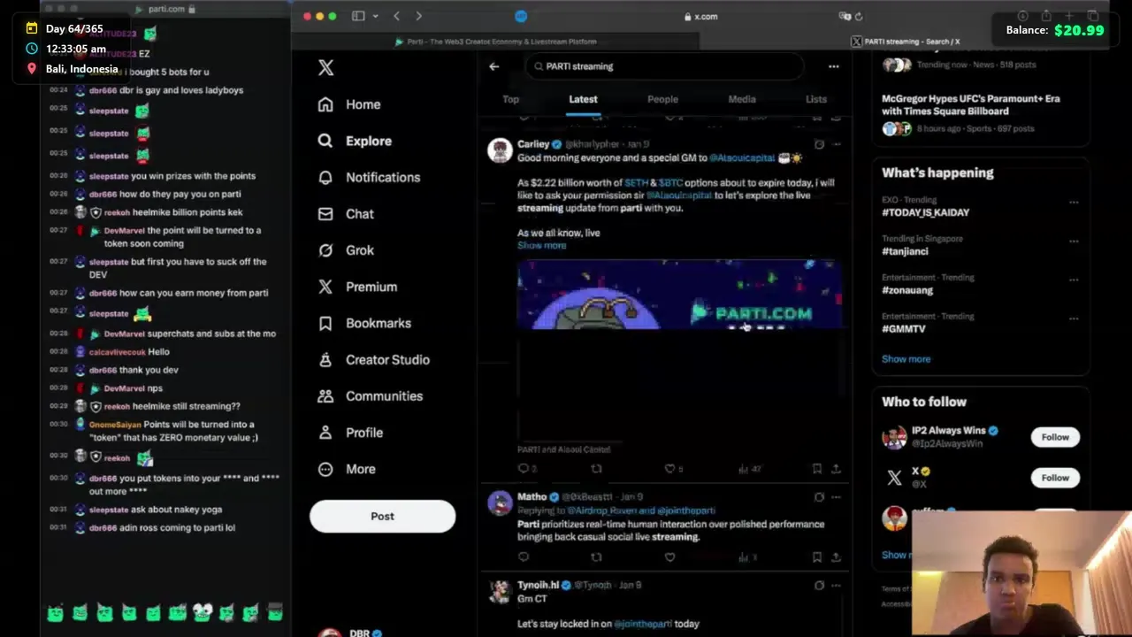Screen dimensions: 1132x637
Task: Open the search options three-dot menu
Action: tap(833, 66)
